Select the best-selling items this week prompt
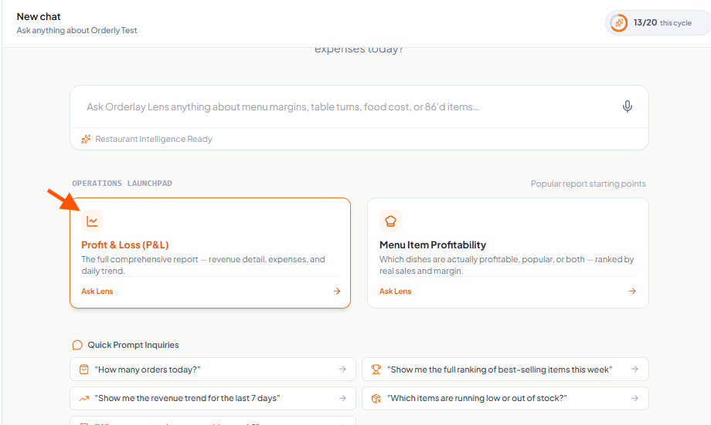Image resolution: width=711 pixels, height=425 pixels. click(x=505, y=369)
